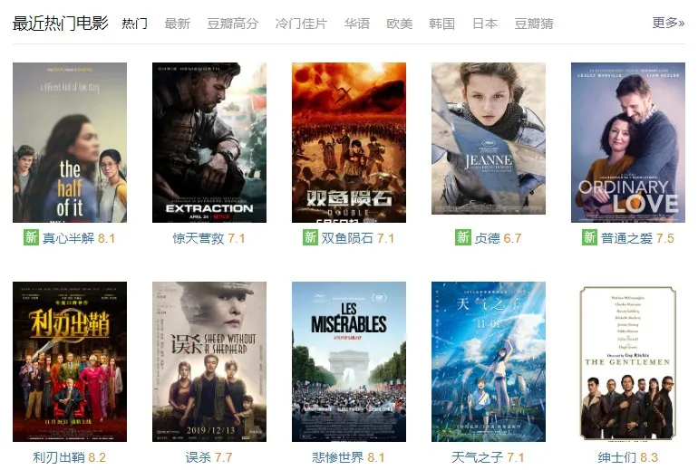
Task: Click the 新 badge beside 真心半解
Action: [31, 237]
